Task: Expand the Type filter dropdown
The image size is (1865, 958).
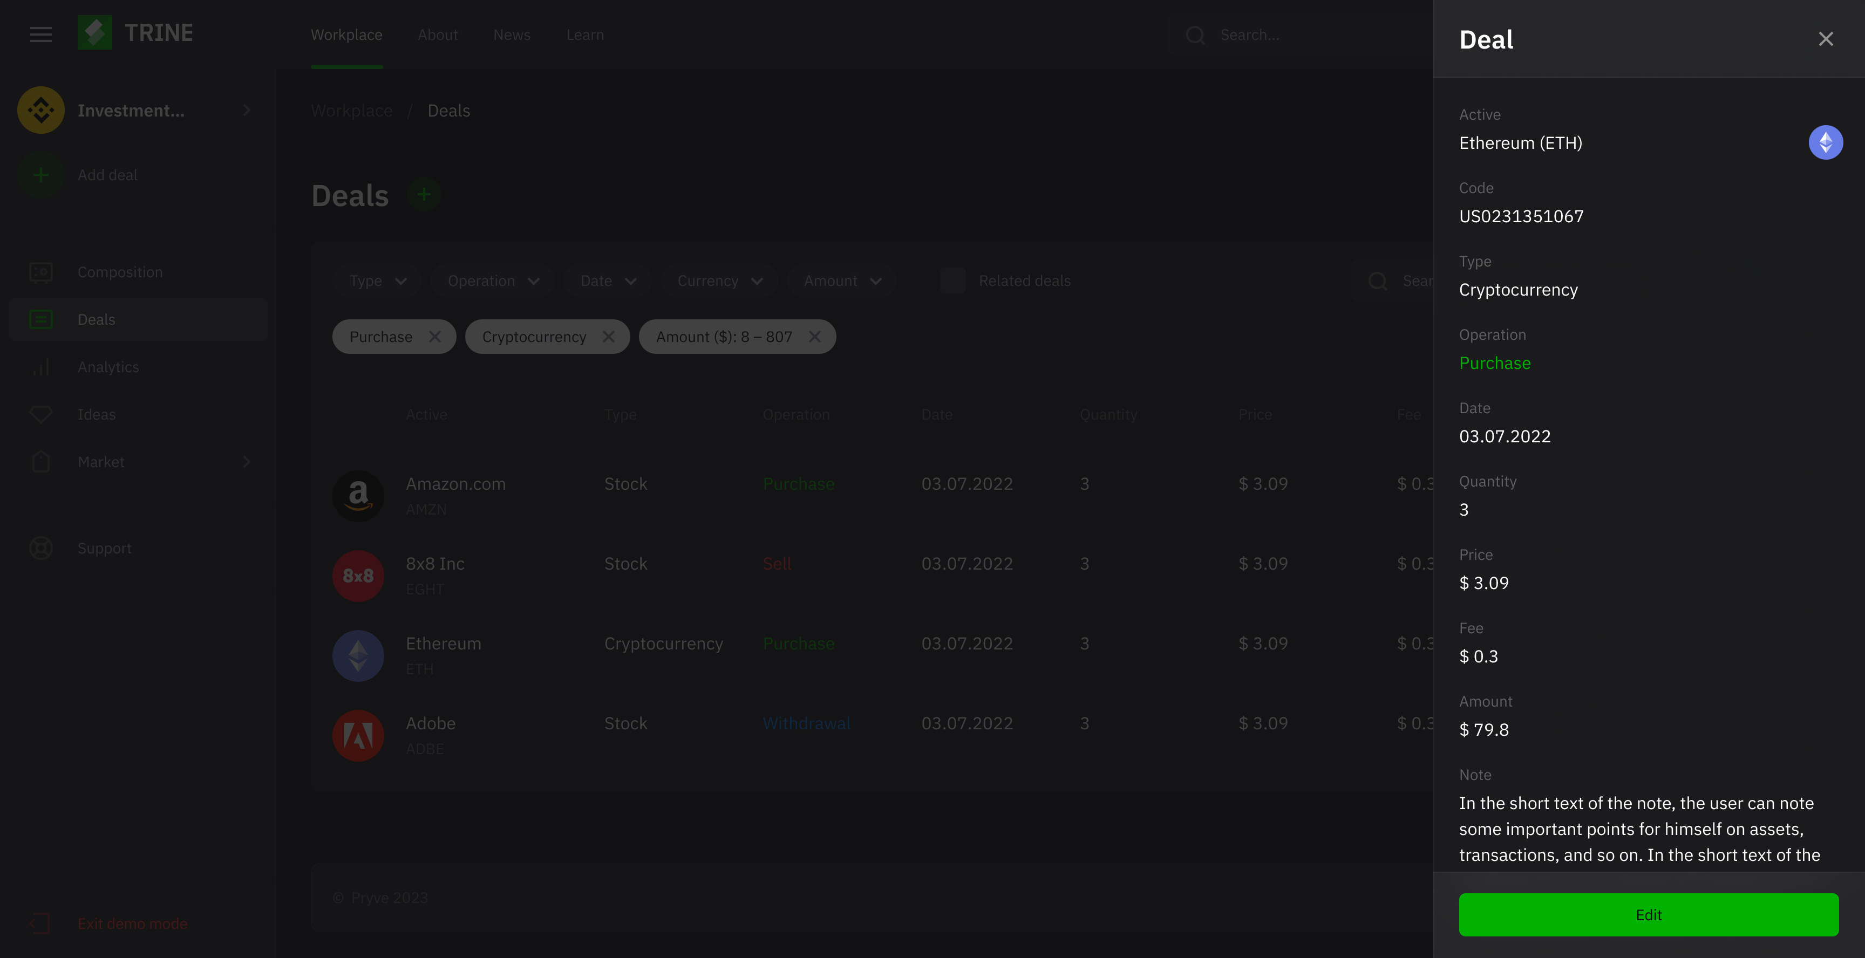Action: pyautogui.click(x=378, y=280)
